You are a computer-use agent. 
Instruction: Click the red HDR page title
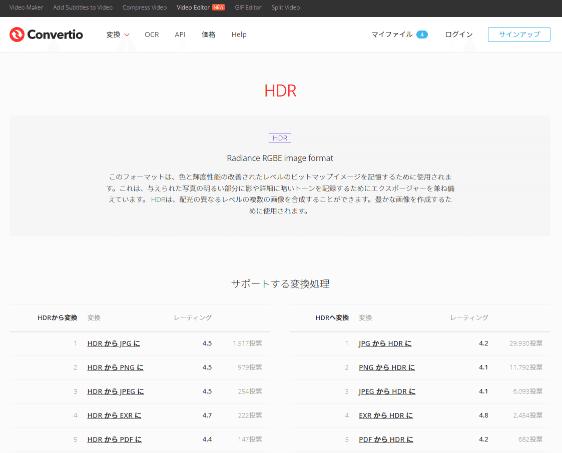pyautogui.click(x=280, y=91)
